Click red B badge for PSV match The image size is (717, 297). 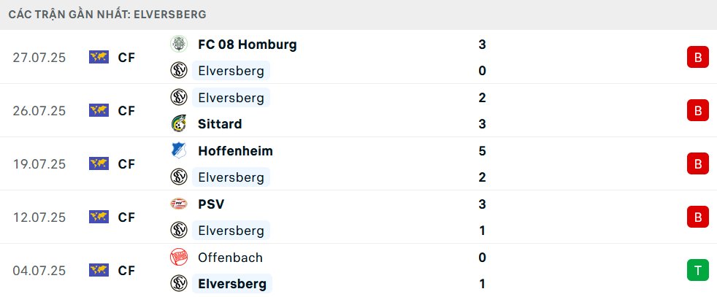(x=698, y=217)
